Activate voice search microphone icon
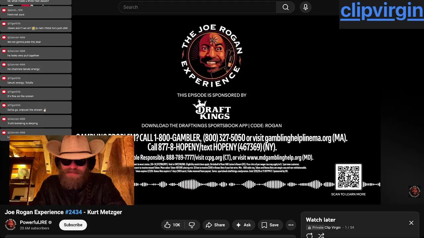 (x=305, y=7)
